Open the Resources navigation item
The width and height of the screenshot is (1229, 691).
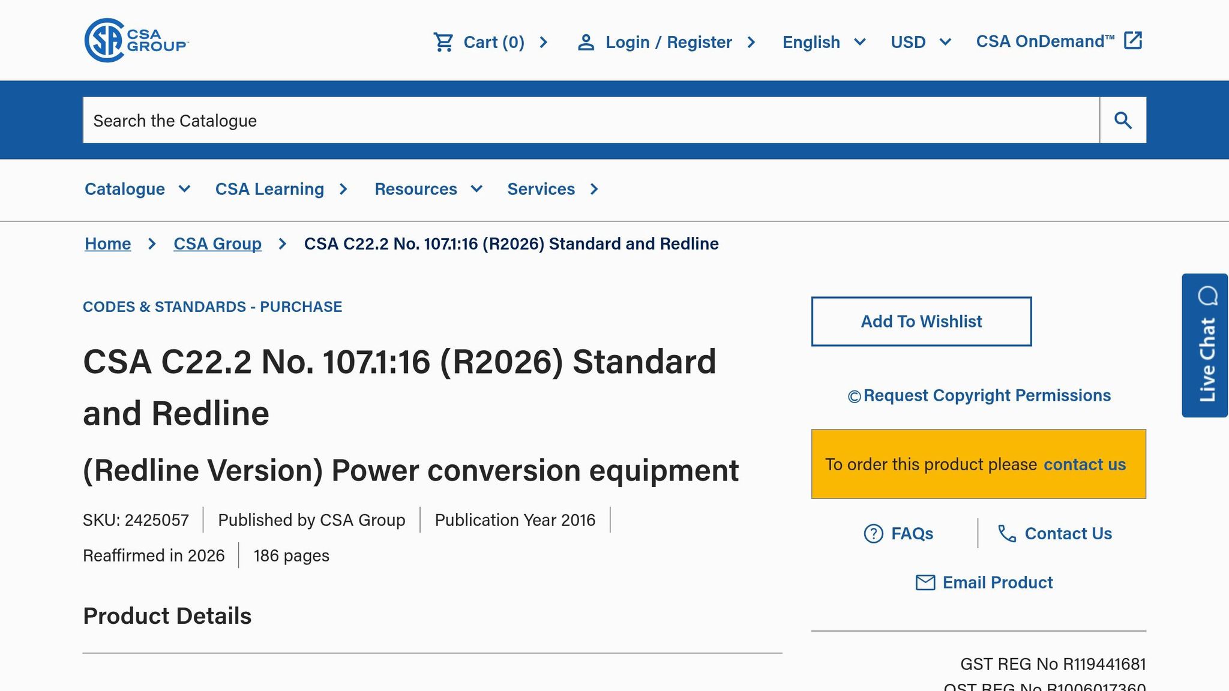click(416, 189)
